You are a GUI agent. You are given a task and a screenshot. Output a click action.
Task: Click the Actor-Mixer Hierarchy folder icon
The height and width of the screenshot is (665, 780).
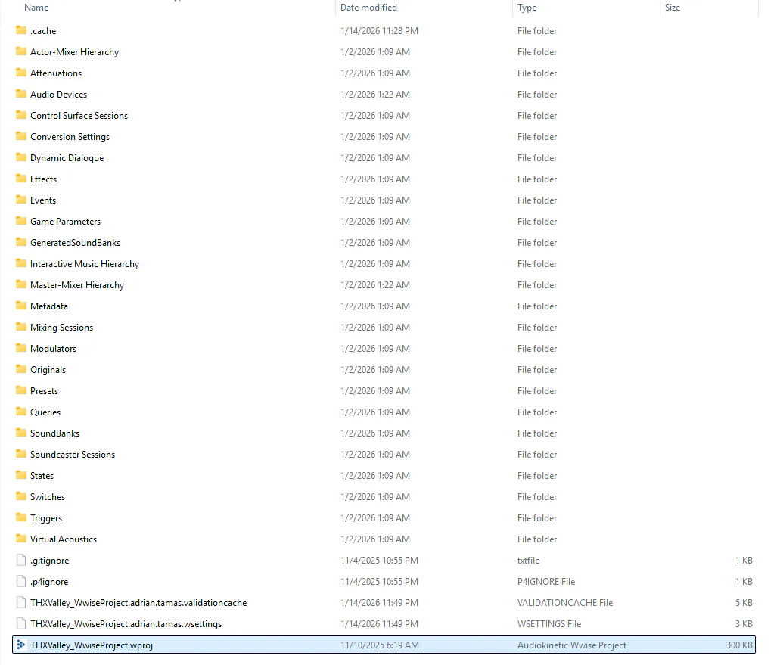coord(21,51)
